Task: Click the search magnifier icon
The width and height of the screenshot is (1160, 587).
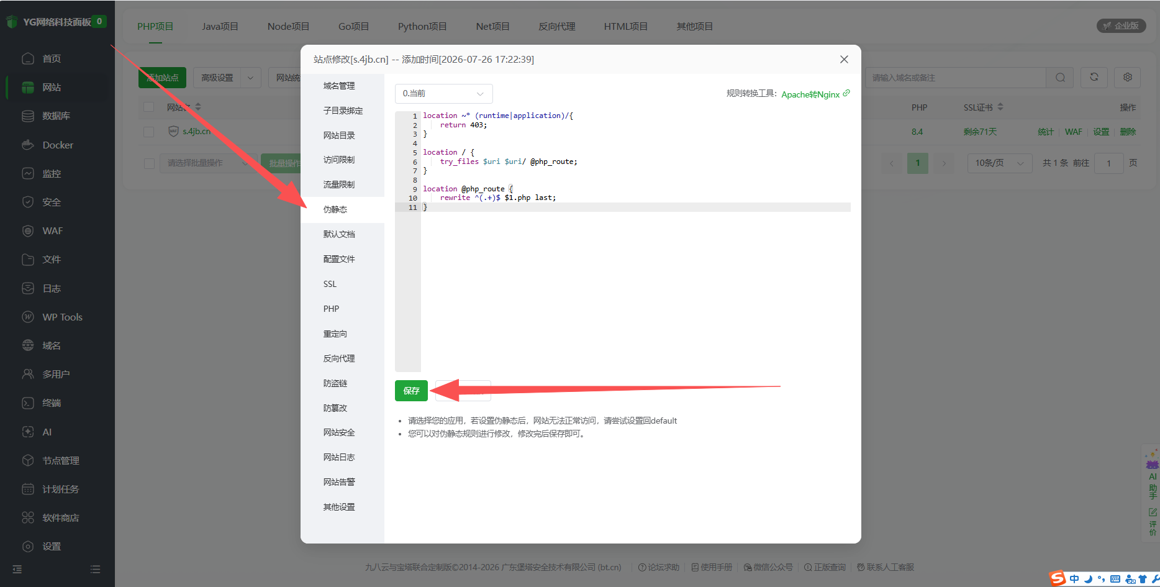Action: 1061,77
